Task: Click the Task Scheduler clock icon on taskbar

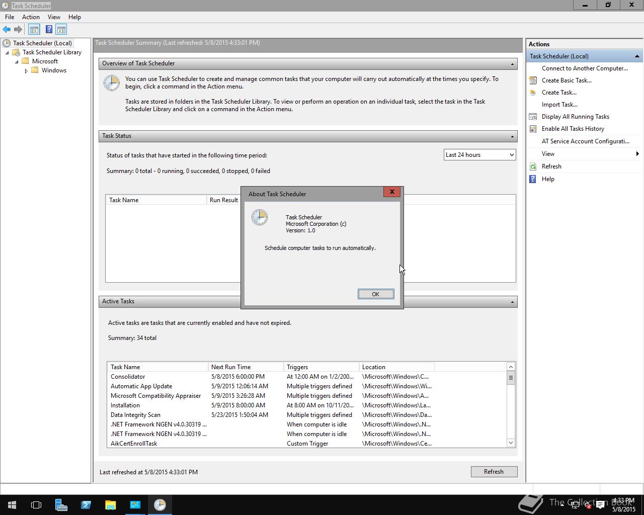Action: pyautogui.click(x=160, y=505)
